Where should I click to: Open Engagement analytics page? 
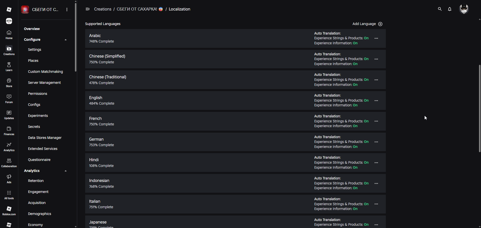click(x=38, y=192)
